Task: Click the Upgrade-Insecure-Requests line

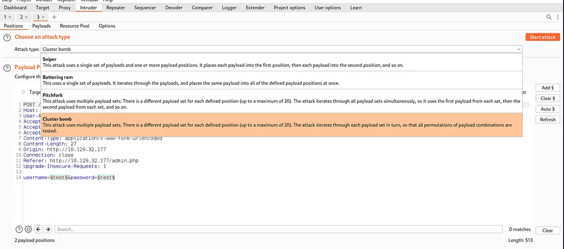Action: click(65, 166)
